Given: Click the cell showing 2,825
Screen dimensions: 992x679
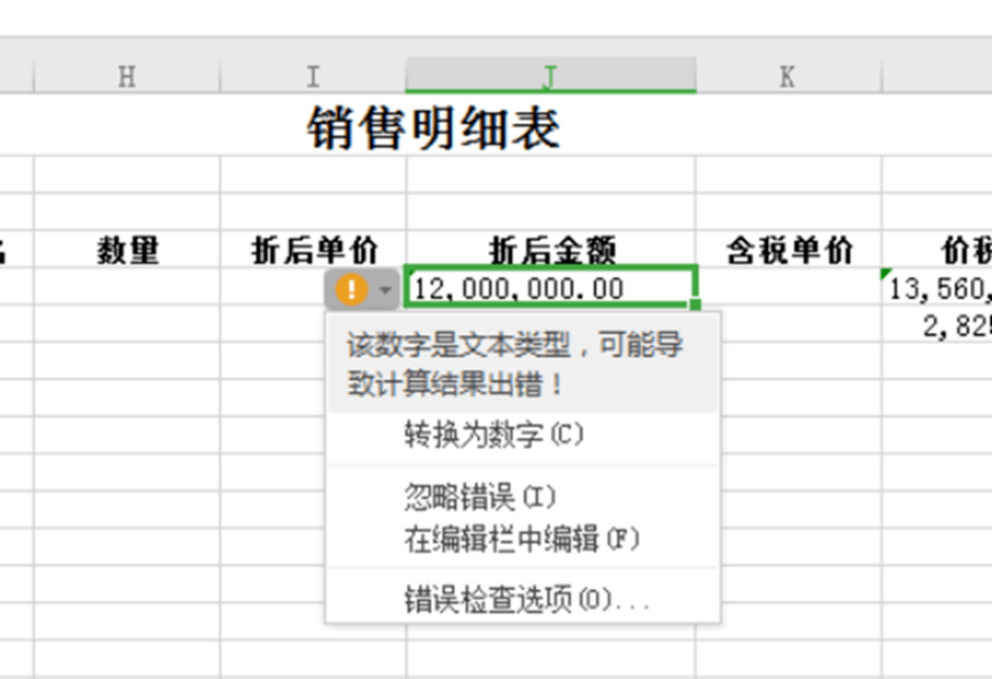Looking at the screenshot, I should coord(937,325).
